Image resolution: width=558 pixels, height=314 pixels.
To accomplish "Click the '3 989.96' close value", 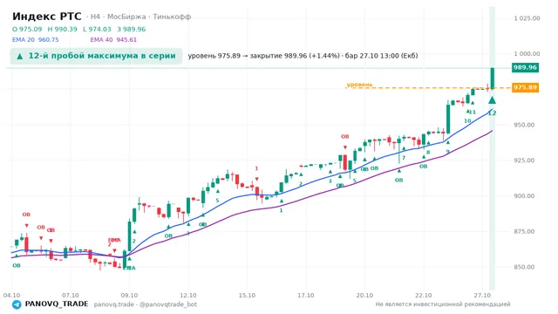I will (x=132, y=29).
